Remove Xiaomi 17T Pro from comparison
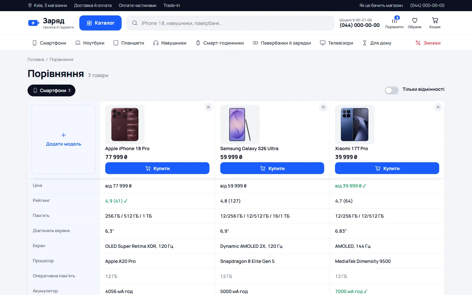 [438, 107]
